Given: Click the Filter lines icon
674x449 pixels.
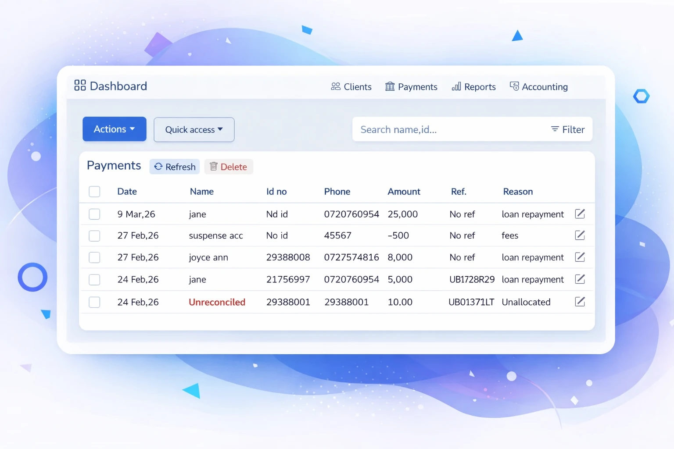Looking at the screenshot, I should 555,129.
